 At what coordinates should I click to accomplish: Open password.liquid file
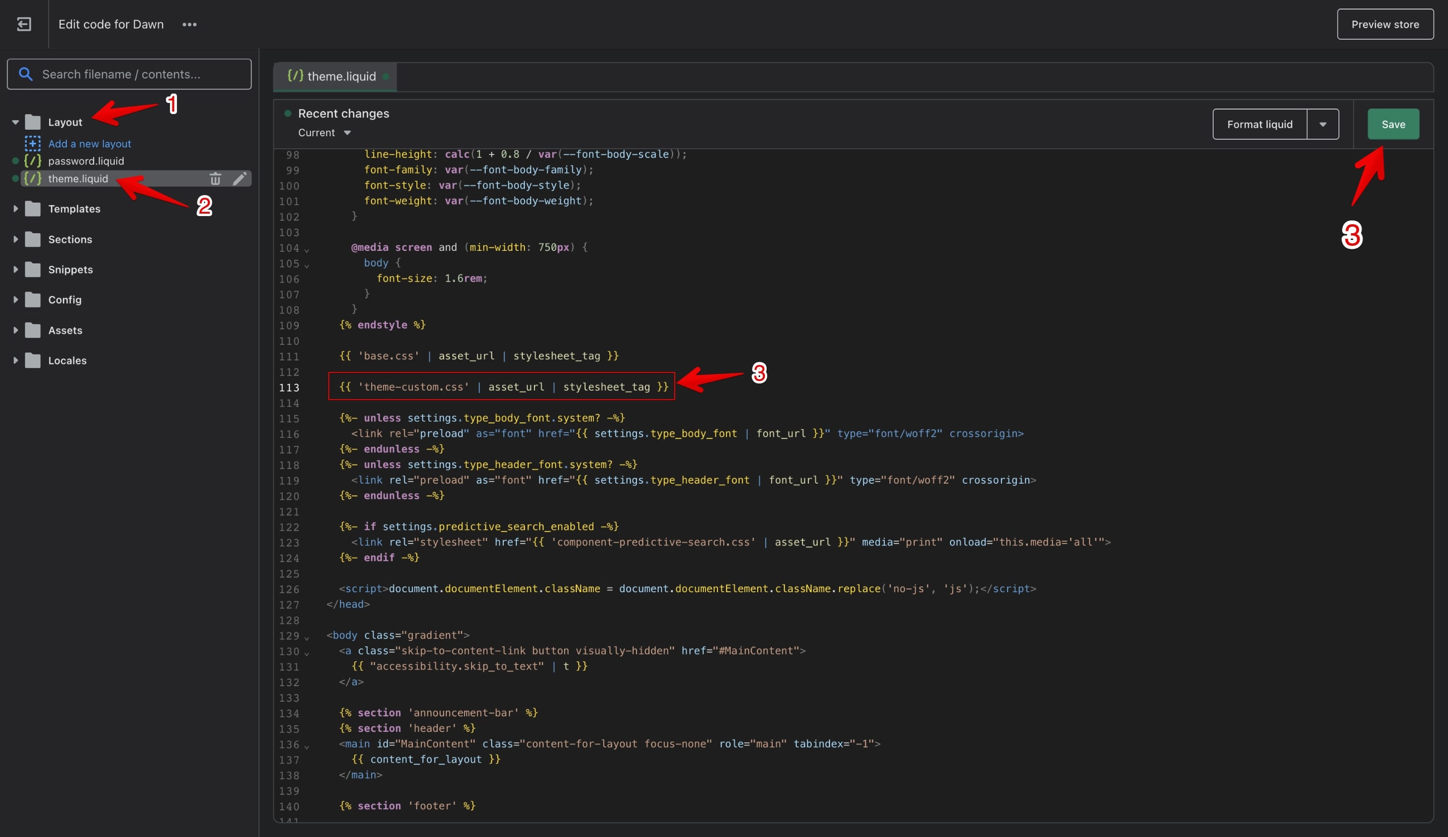[x=86, y=161]
